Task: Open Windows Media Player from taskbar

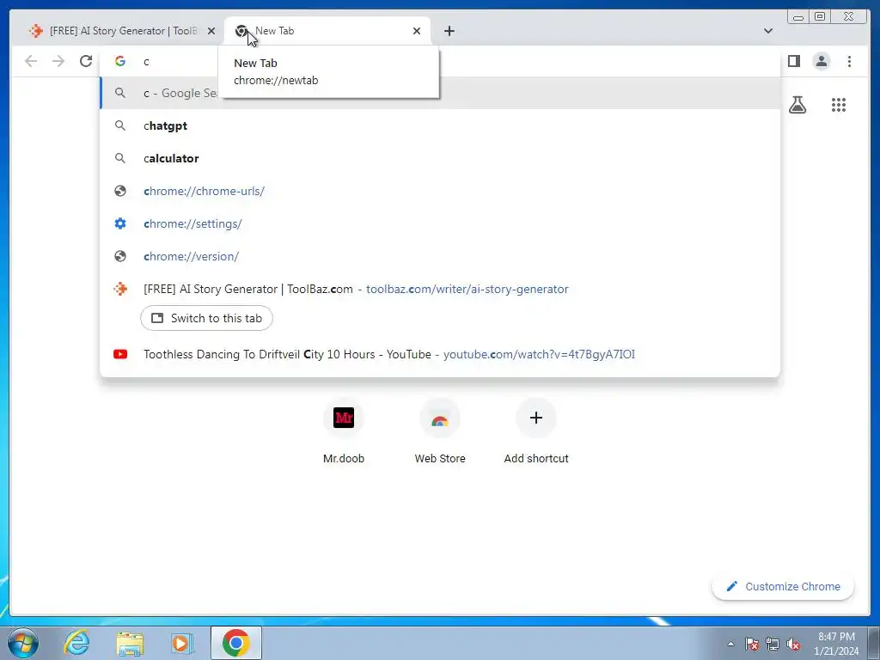Action: coord(182,643)
